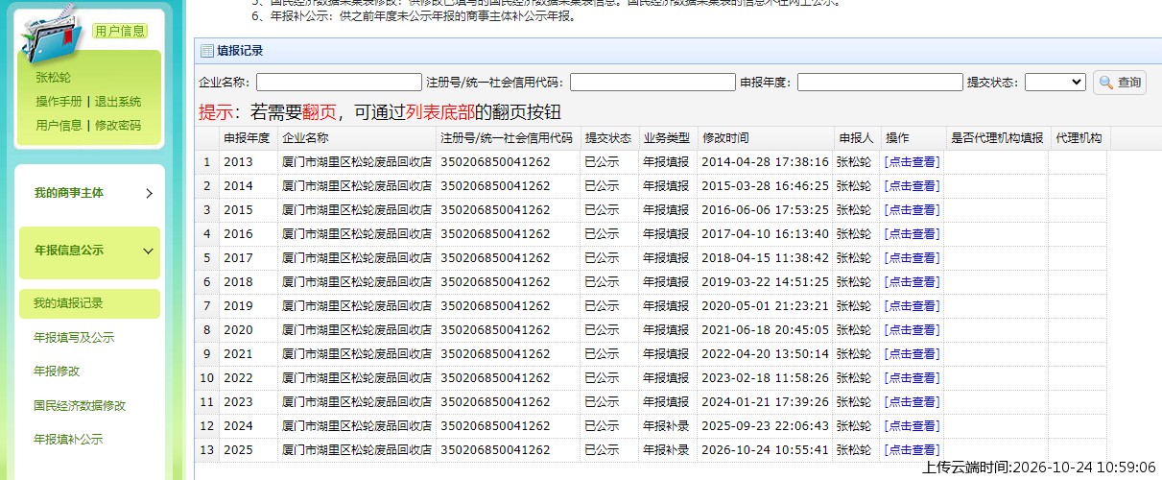This screenshot has height=480, width=1162.
Task: Click the 上传云端时间 timestamp text
Action: pyautogui.click(x=1039, y=468)
